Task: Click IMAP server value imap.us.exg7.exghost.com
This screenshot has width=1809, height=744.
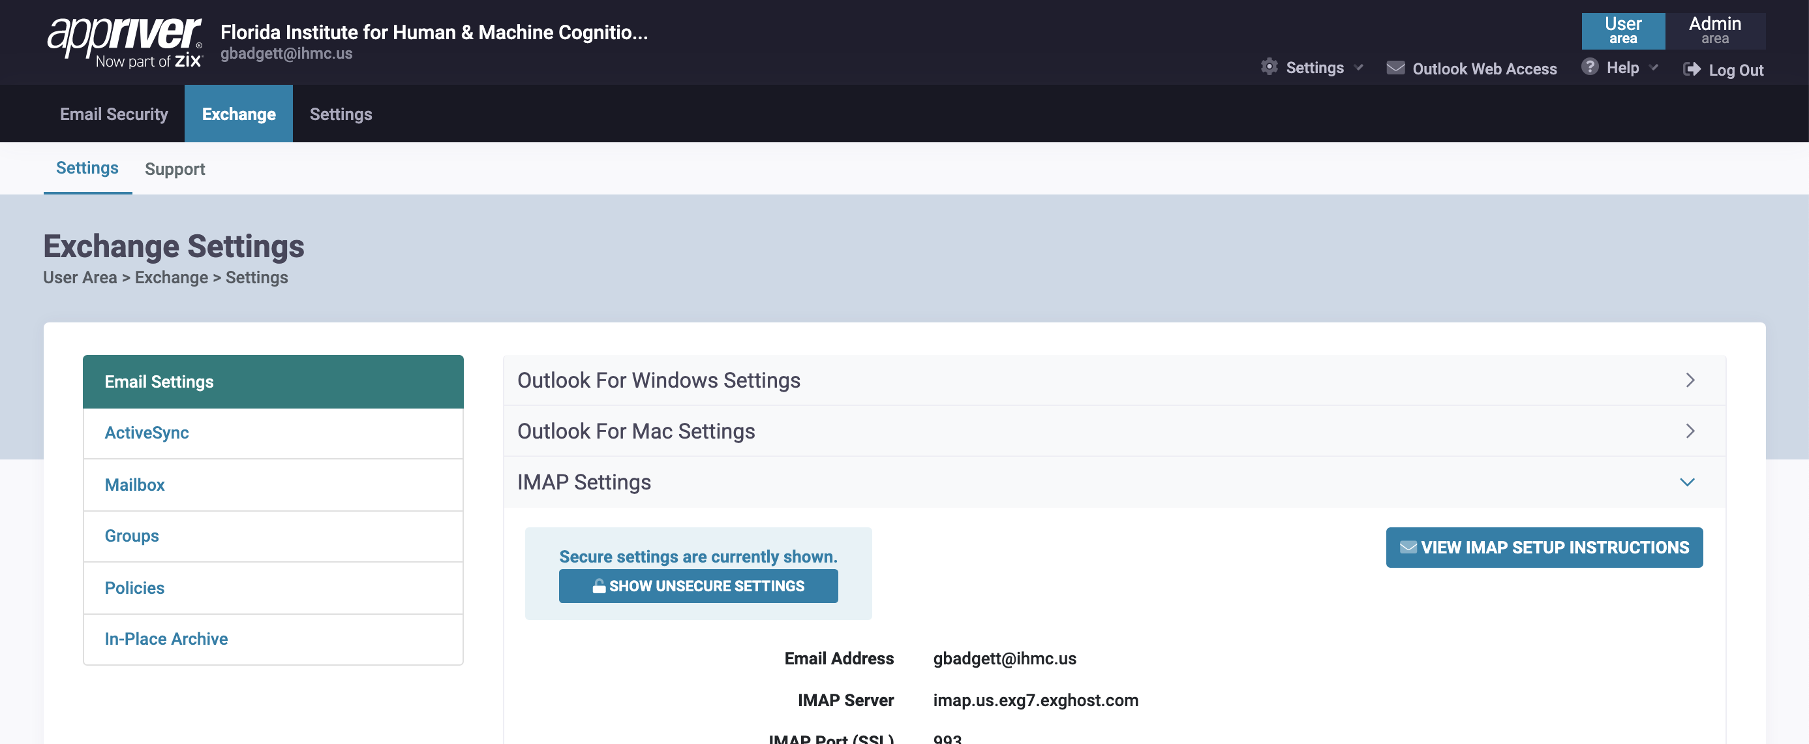Action: click(x=1035, y=700)
